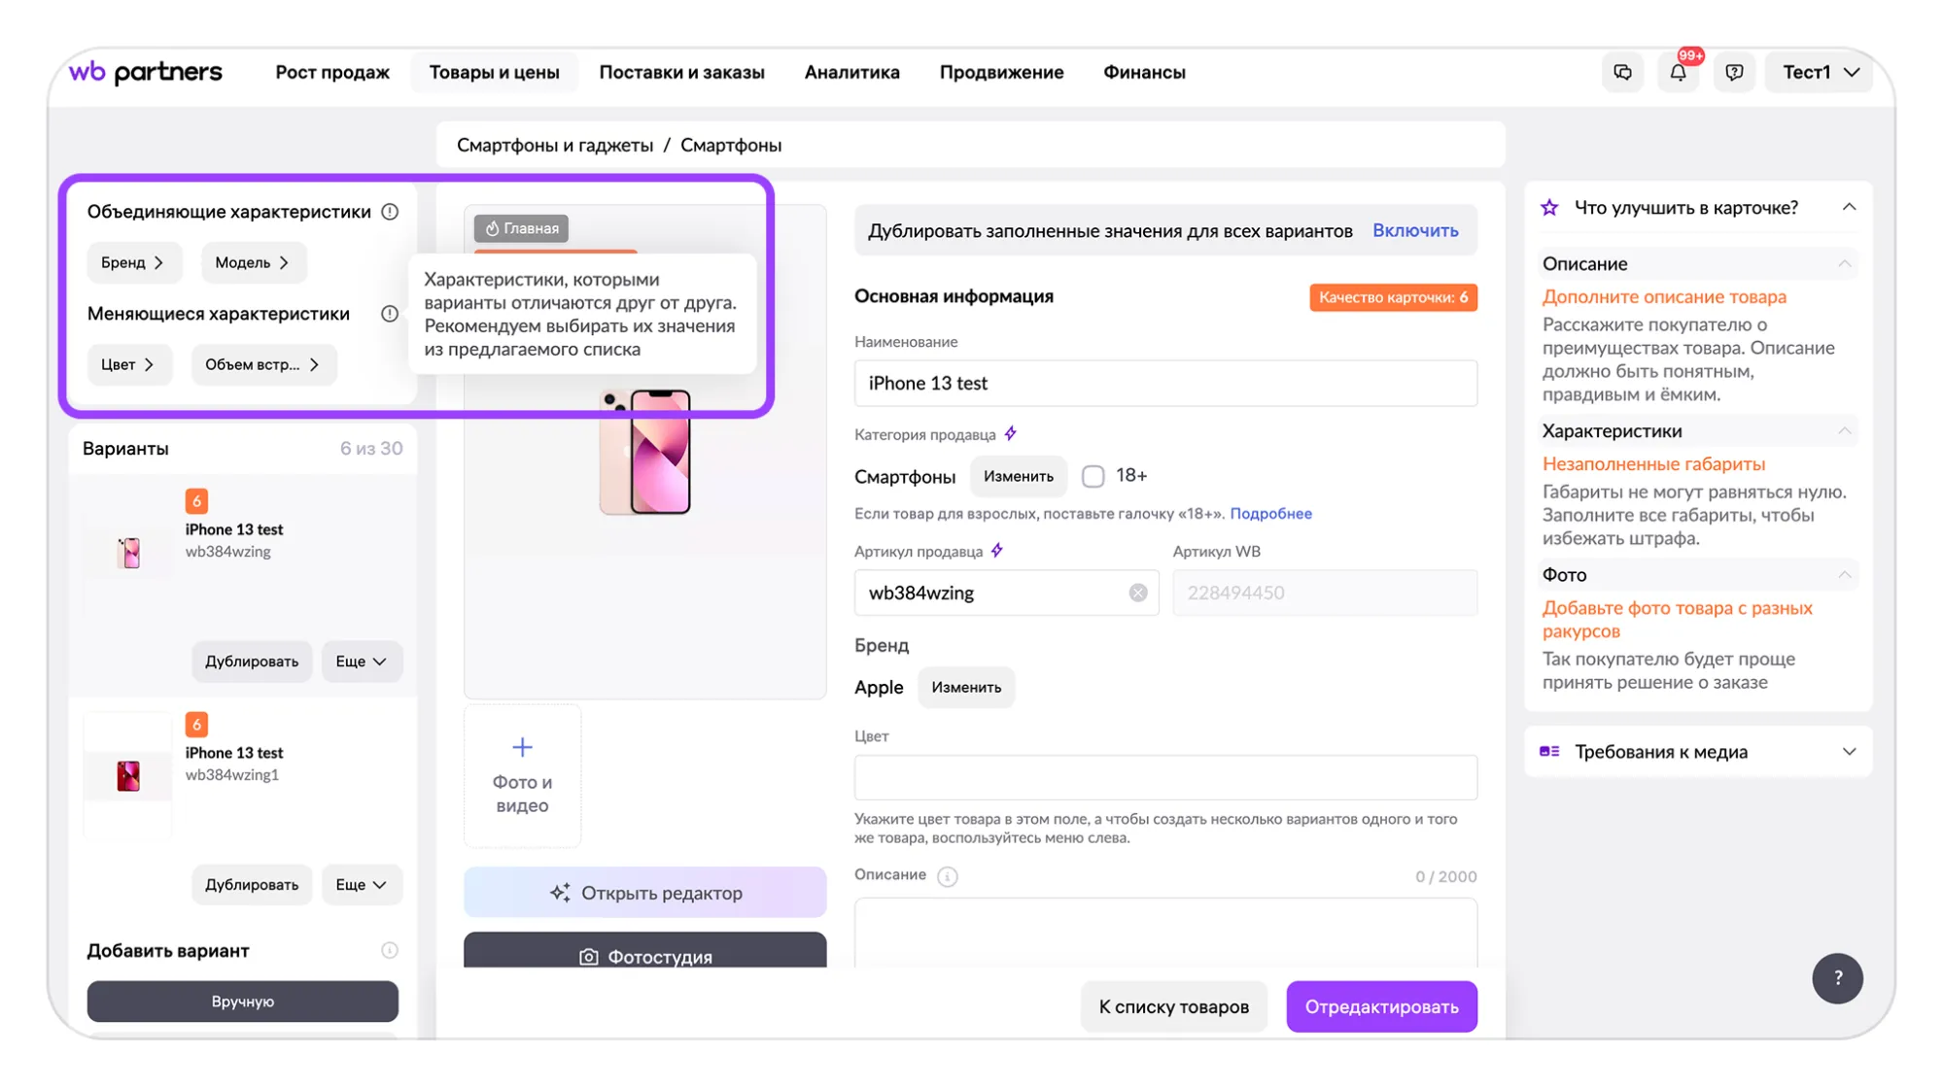
Task: Click info icon beside Объединяющие характеристики
Action: pyautogui.click(x=390, y=212)
